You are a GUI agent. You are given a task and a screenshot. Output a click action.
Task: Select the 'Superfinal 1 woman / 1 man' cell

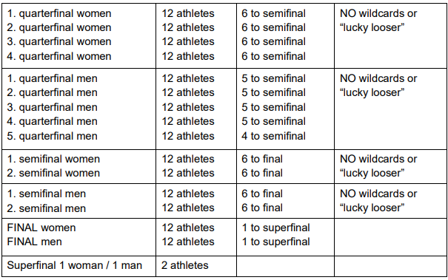click(78, 266)
